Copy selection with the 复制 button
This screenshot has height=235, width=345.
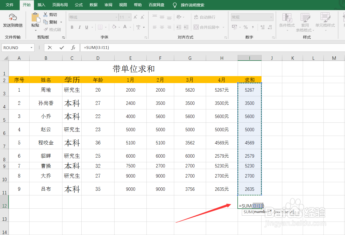tap(50, 22)
